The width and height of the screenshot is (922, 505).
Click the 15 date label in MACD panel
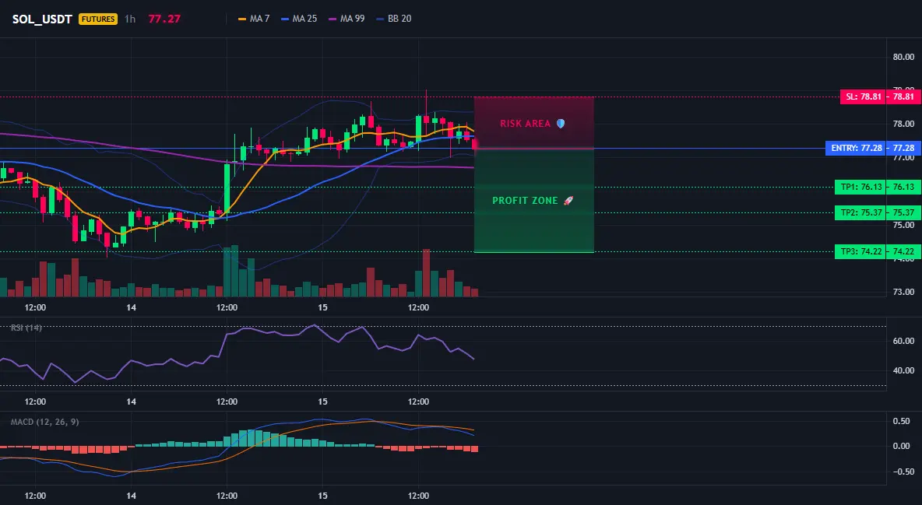(323, 496)
